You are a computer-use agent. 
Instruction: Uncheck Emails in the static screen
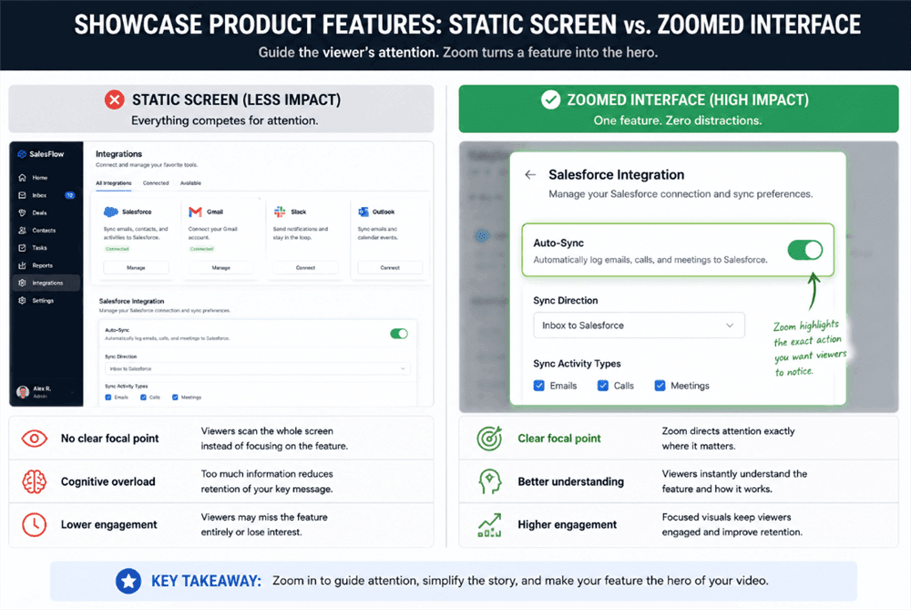(108, 398)
